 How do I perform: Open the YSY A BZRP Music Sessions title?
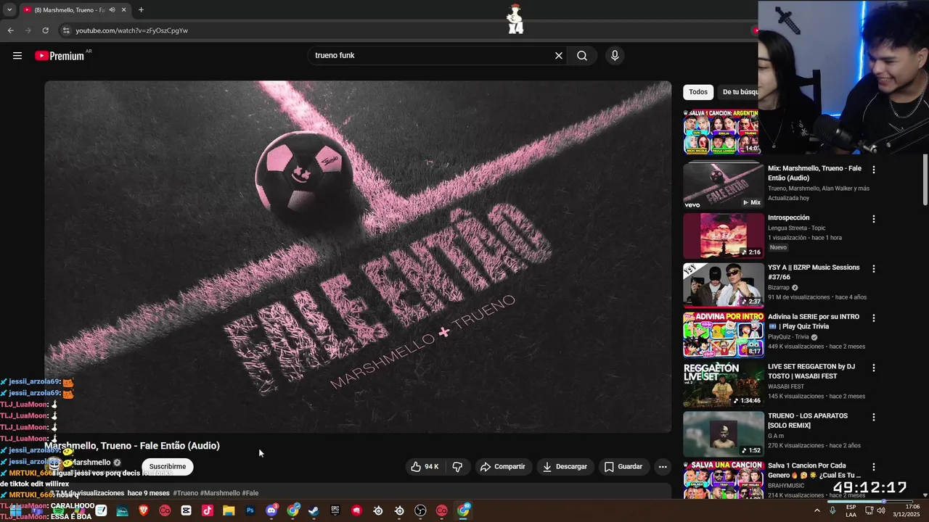(x=814, y=272)
